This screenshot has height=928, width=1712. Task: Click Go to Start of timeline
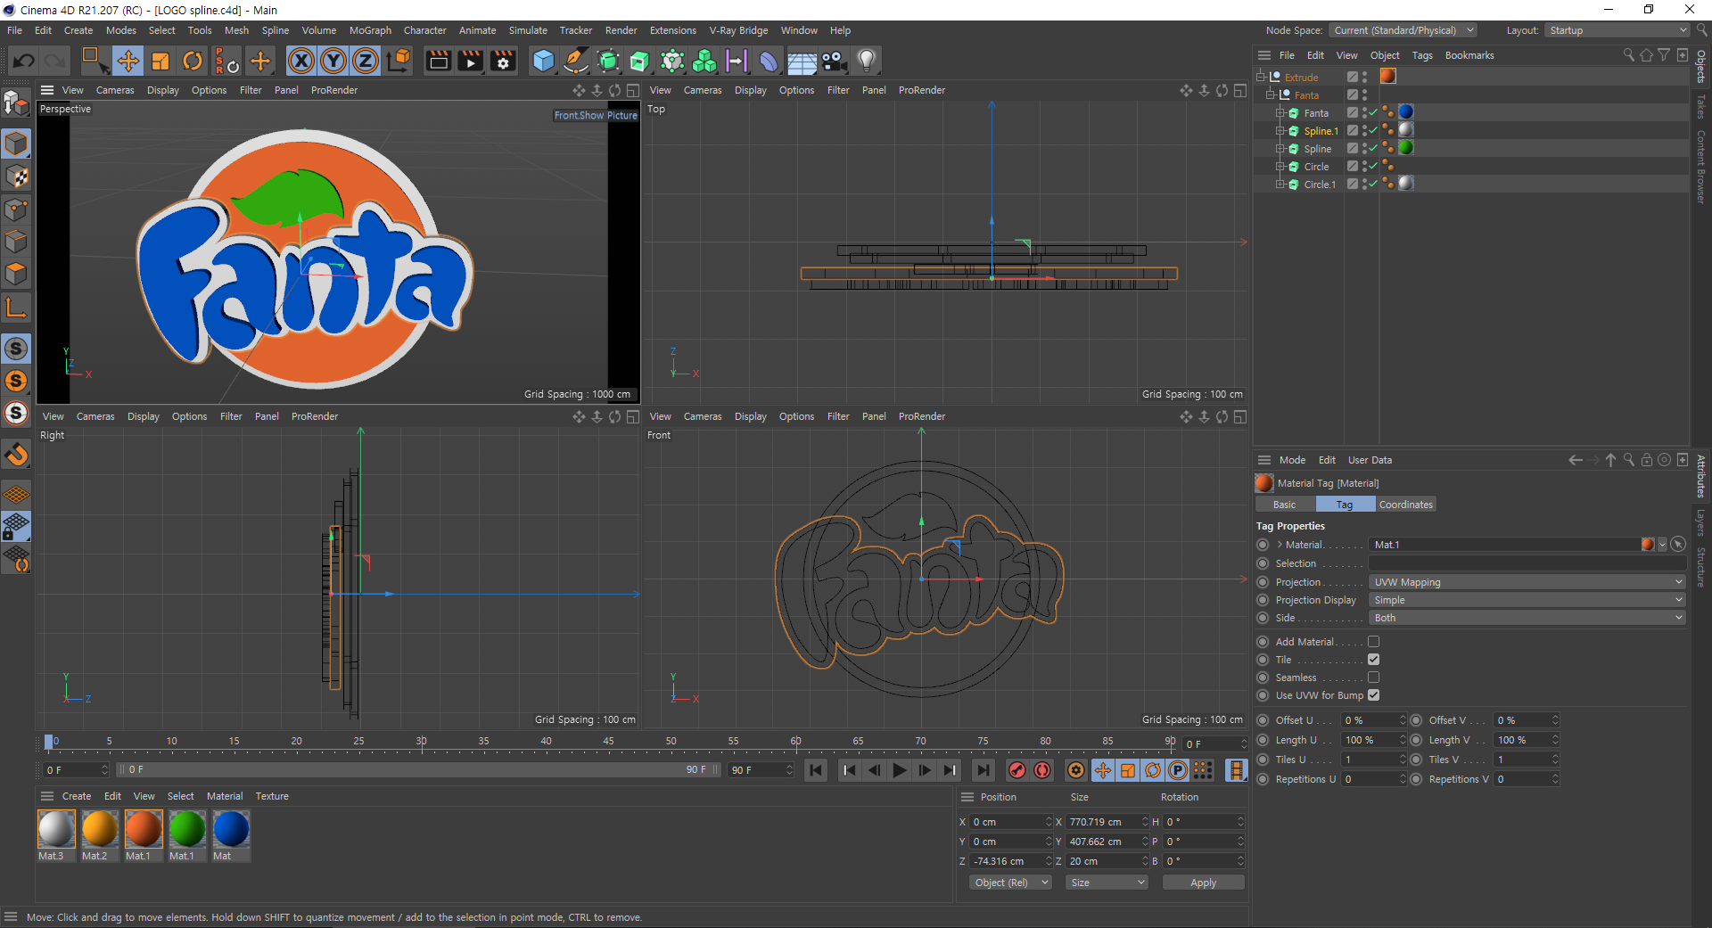(x=815, y=770)
